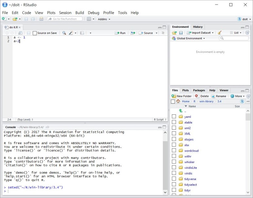
Task: Click the Show in new window editor icon
Action: (x=20, y=33)
